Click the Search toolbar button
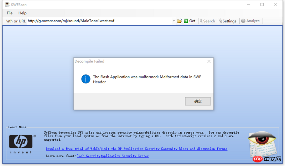Viewport: 285px width, 166px height. [x=207, y=21]
